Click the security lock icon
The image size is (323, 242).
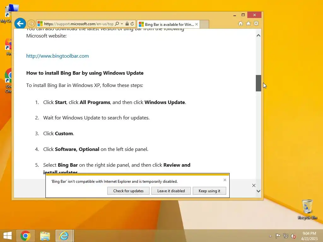coord(127,24)
